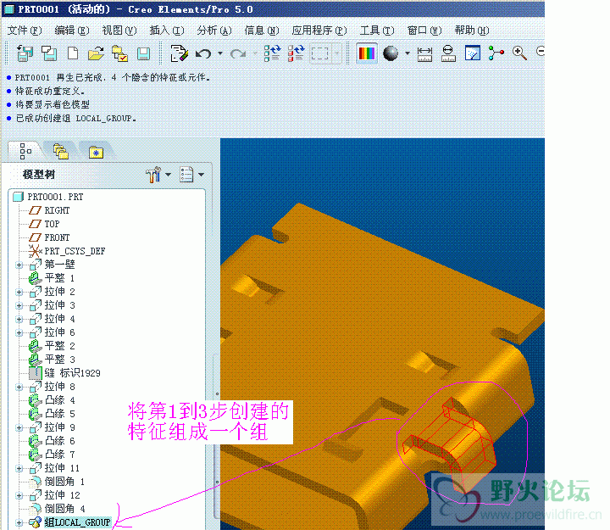Expand the 拉伸 4 feature
Screen dimensions: 610x530
(19, 320)
